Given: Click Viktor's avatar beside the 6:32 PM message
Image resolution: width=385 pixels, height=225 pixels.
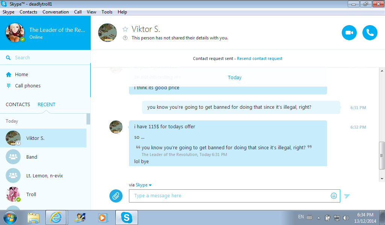Looking at the screenshot, I should tap(116, 127).
